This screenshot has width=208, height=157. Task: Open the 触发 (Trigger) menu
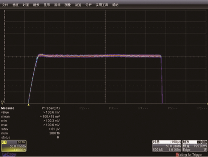(36, 5)
